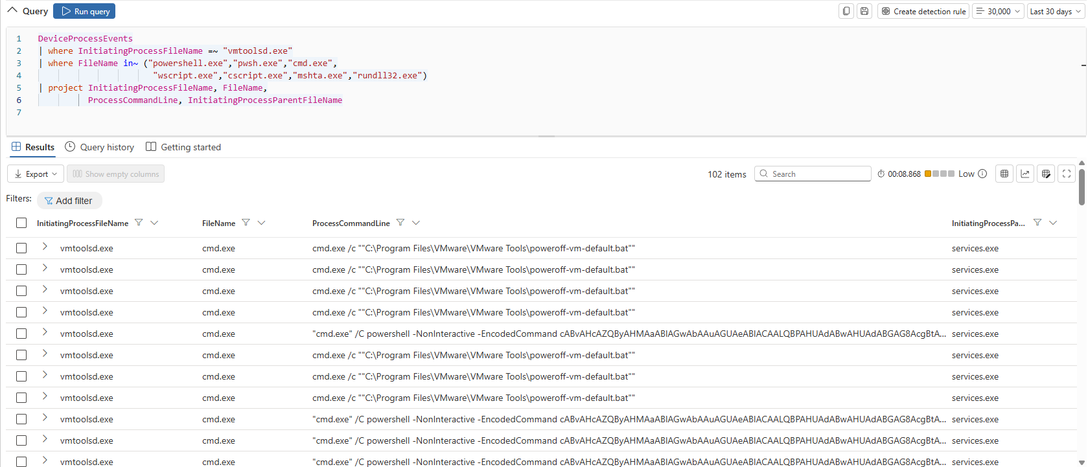Check the first EncodedCommand row checkbox
This screenshot has height=467, width=1088.
(x=21, y=334)
